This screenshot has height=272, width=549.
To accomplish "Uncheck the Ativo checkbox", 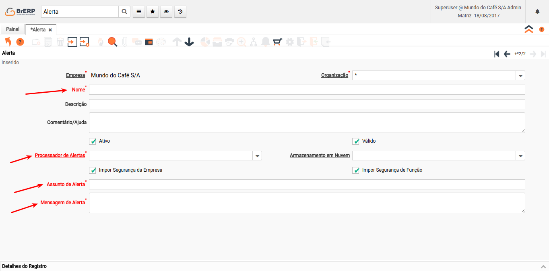I will (x=93, y=141).
